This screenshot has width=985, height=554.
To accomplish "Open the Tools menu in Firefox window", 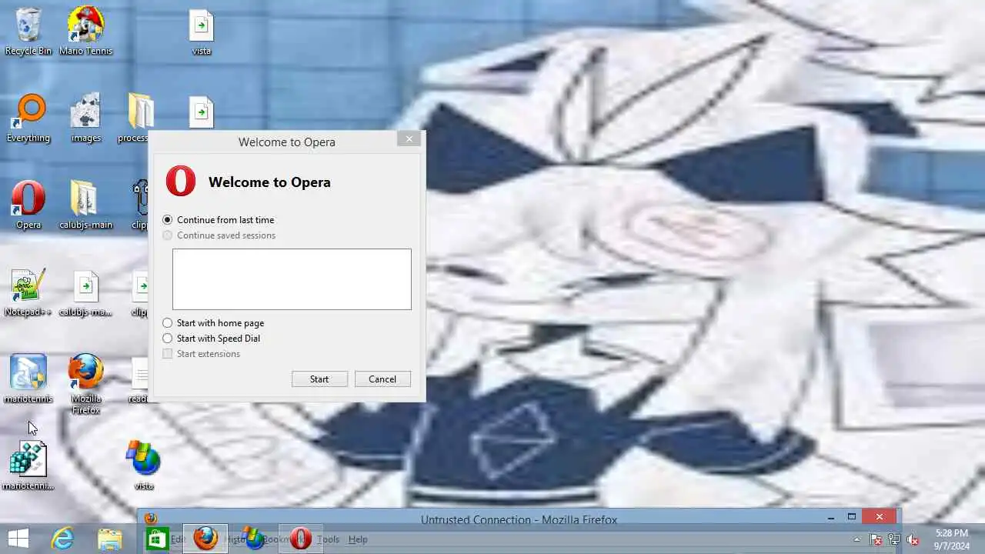I will click(x=328, y=539).
